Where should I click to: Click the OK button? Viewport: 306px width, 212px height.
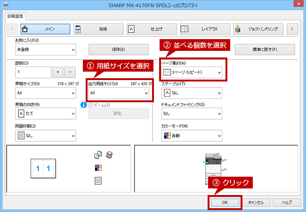(x=225, y=203)
